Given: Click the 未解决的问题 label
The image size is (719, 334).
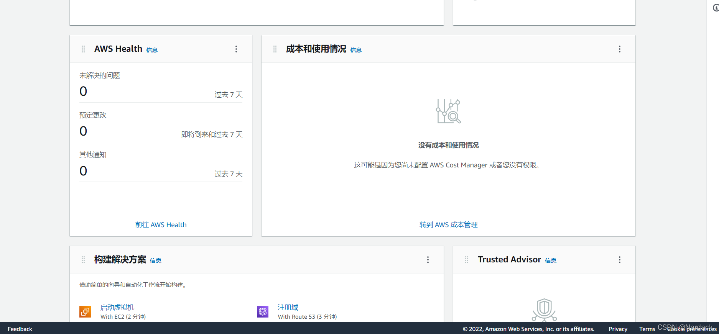Looking at the screenshot, I should [100, 75].
